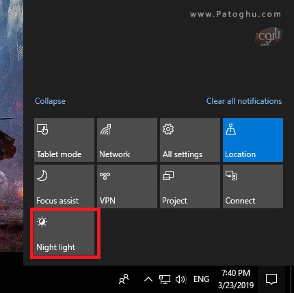Switch the ENG input language indicator

[x=201, y=279]
